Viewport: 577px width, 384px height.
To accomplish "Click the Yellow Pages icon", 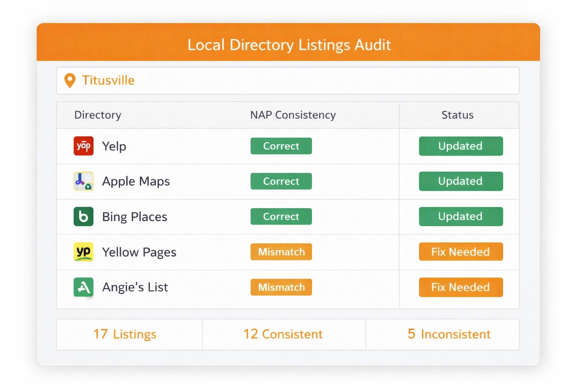I will (83, 252).
